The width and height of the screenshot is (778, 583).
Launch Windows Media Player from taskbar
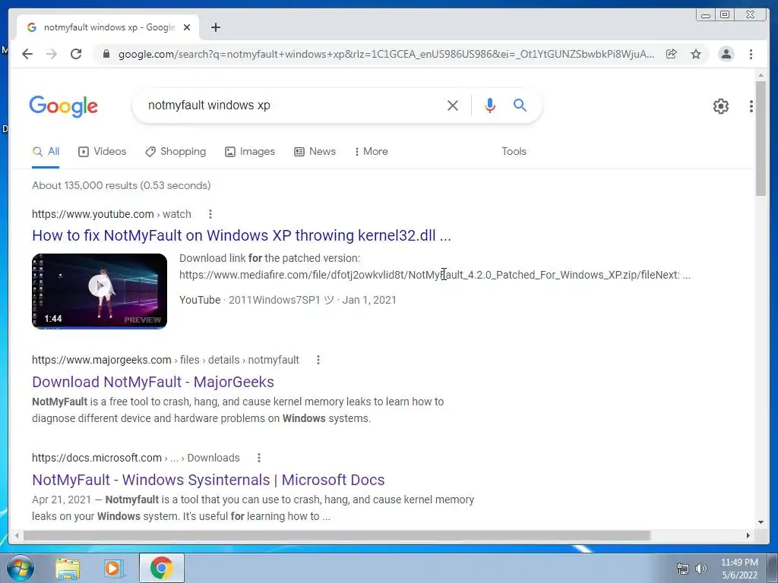114,568
